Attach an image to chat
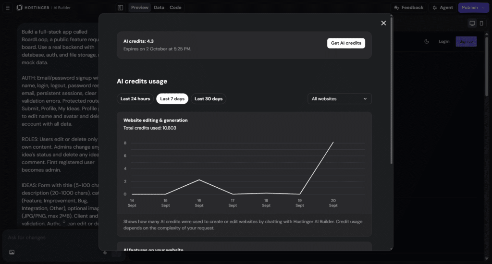This screenshot has height=264, width=492. [12, 252]
